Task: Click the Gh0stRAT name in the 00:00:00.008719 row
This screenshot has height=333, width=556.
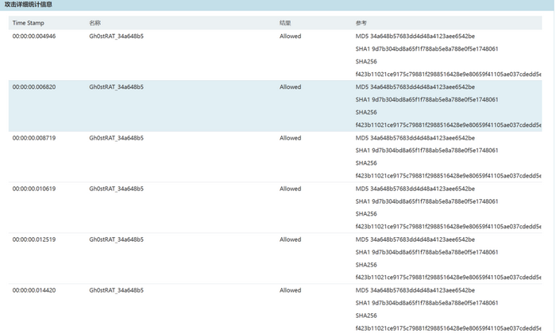Action: pyautogui.click(x=116, y=138)
